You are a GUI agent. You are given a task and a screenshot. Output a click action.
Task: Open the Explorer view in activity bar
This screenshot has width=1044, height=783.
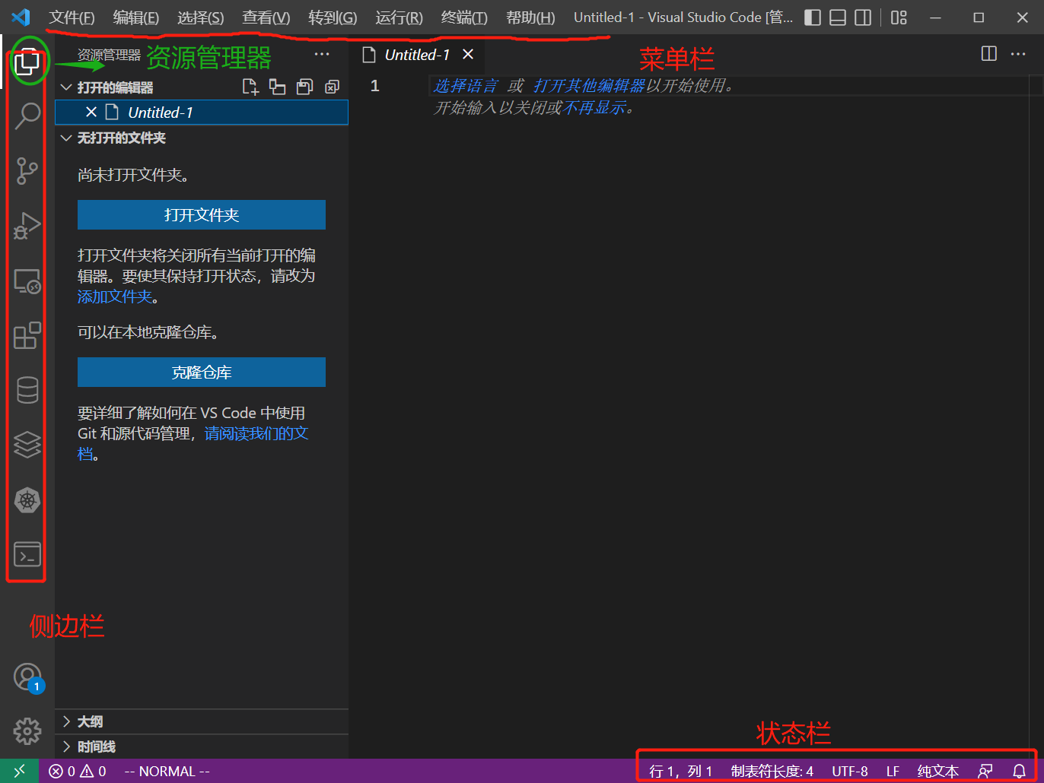tap(27, 62)
